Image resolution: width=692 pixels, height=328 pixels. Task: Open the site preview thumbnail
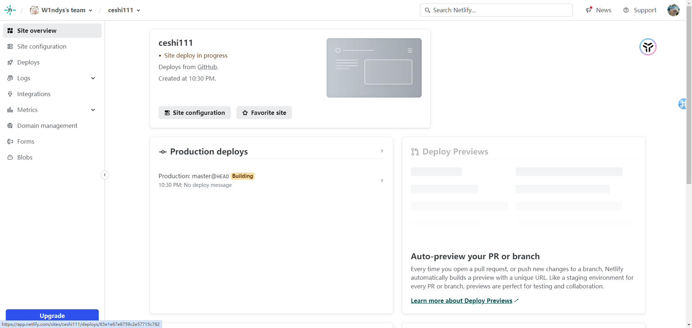pos(374,68)
